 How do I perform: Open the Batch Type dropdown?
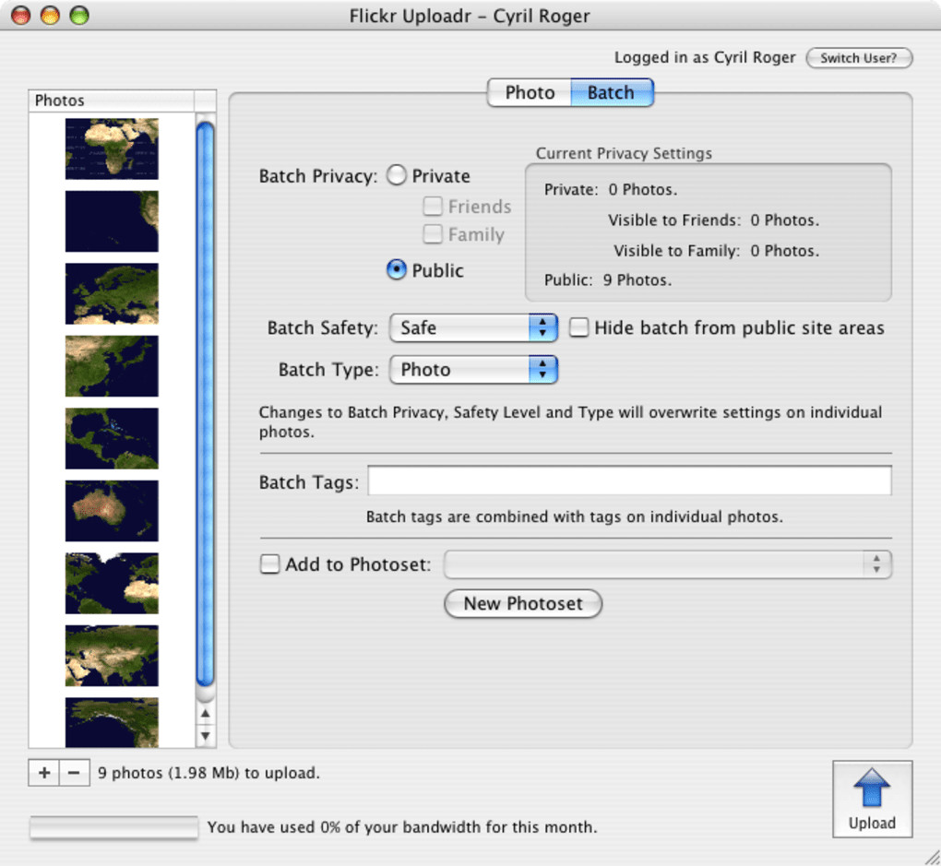[x=473, y=370]
